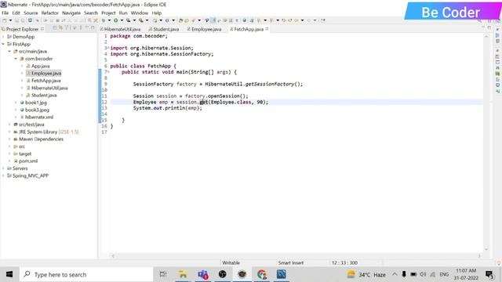Click the Writable status bar entry

point(231,263)
